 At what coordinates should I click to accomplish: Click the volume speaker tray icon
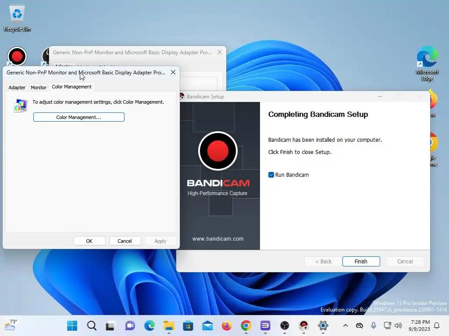click(398, 325)
